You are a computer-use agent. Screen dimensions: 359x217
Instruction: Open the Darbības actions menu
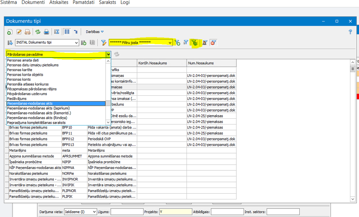coord(95,32)
